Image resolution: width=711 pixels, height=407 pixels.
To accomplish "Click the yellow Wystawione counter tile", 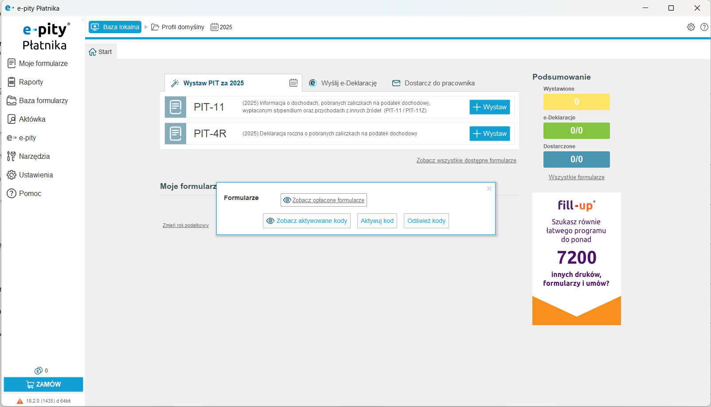I will 576,102.
